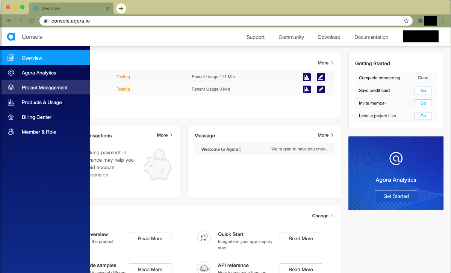
Task: Click the Quick Start heading
Action: coord(231,234)
